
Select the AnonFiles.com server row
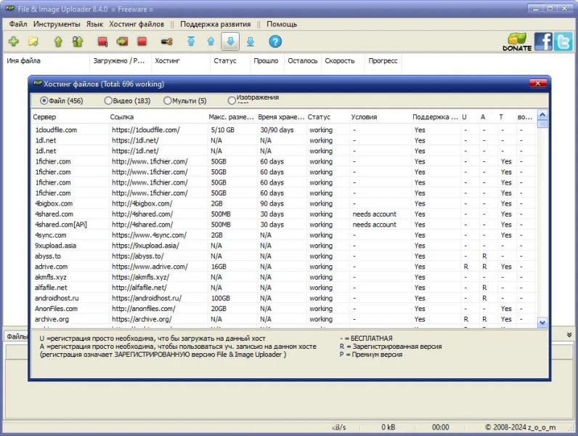click(284, 309)
